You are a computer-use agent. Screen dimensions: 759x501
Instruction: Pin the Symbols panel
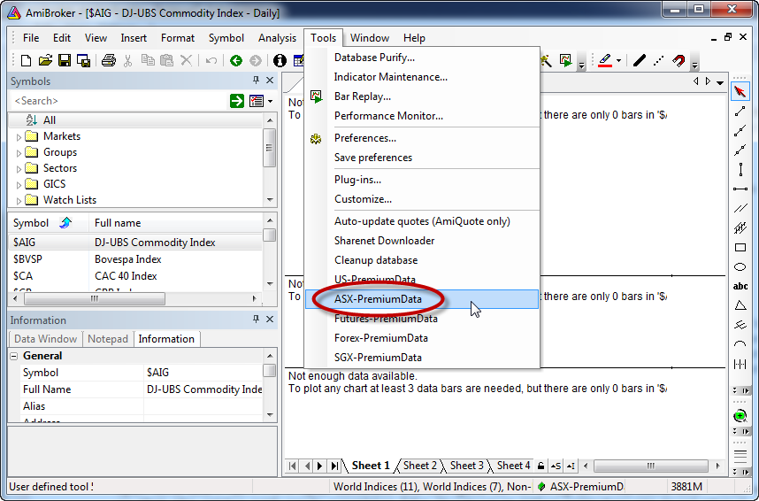pos(256,81)
